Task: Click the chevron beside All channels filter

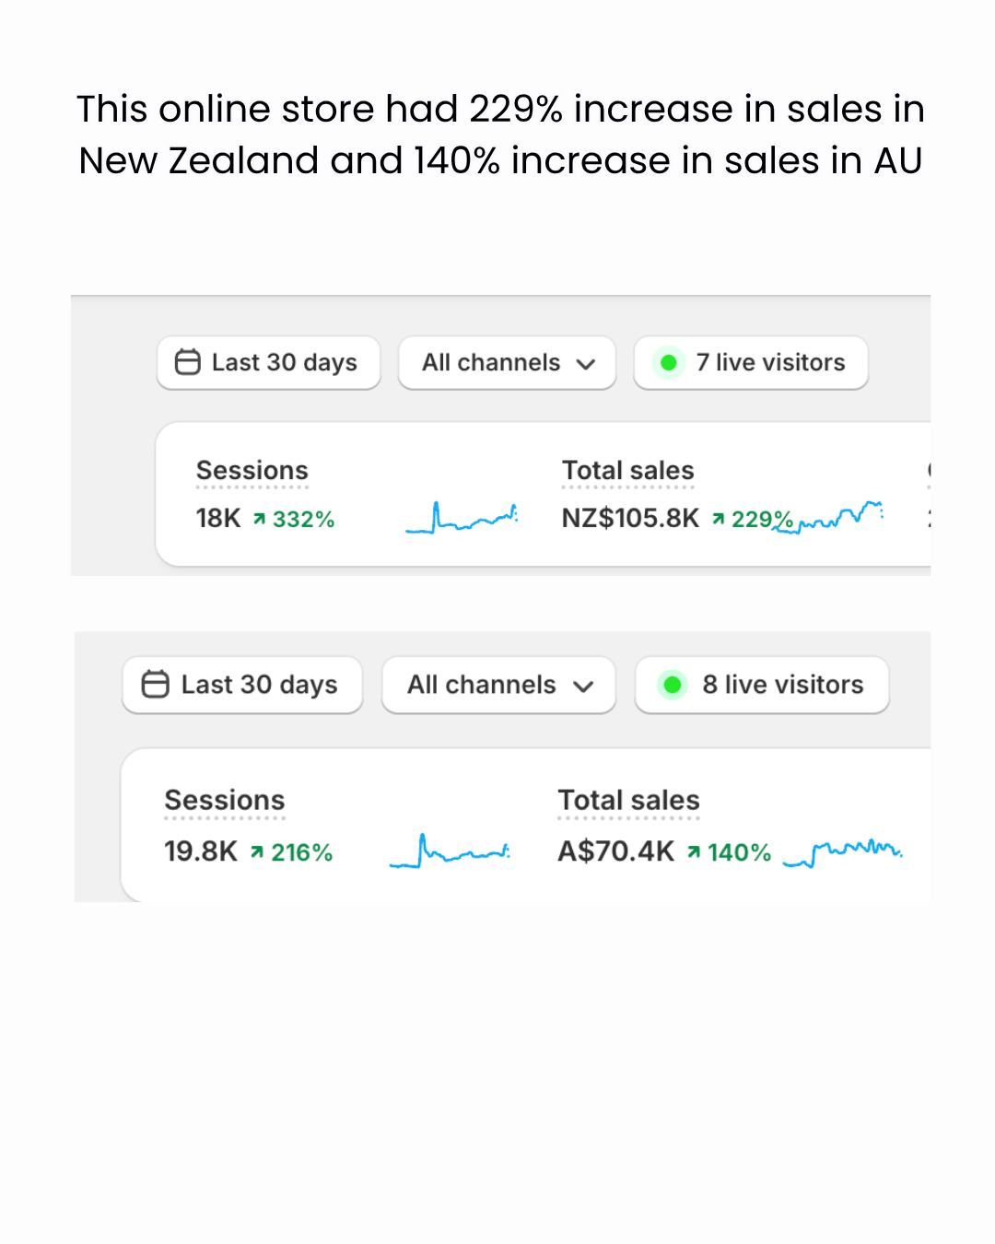Action: (587, 363)
